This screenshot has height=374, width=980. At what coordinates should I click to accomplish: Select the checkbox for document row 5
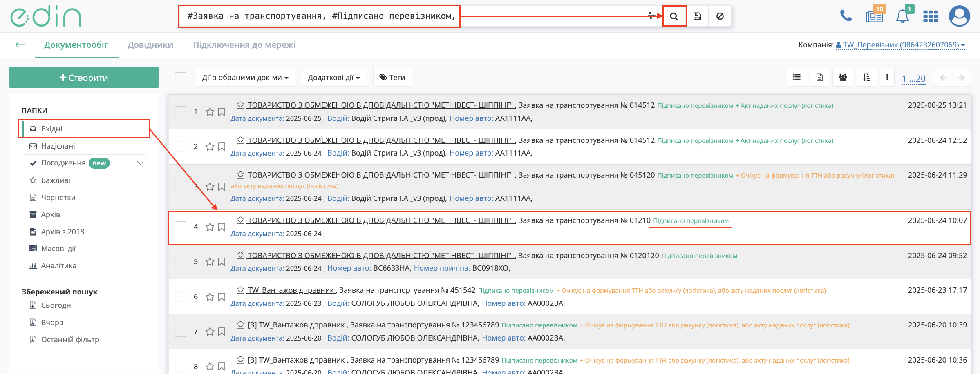[181, 262]
